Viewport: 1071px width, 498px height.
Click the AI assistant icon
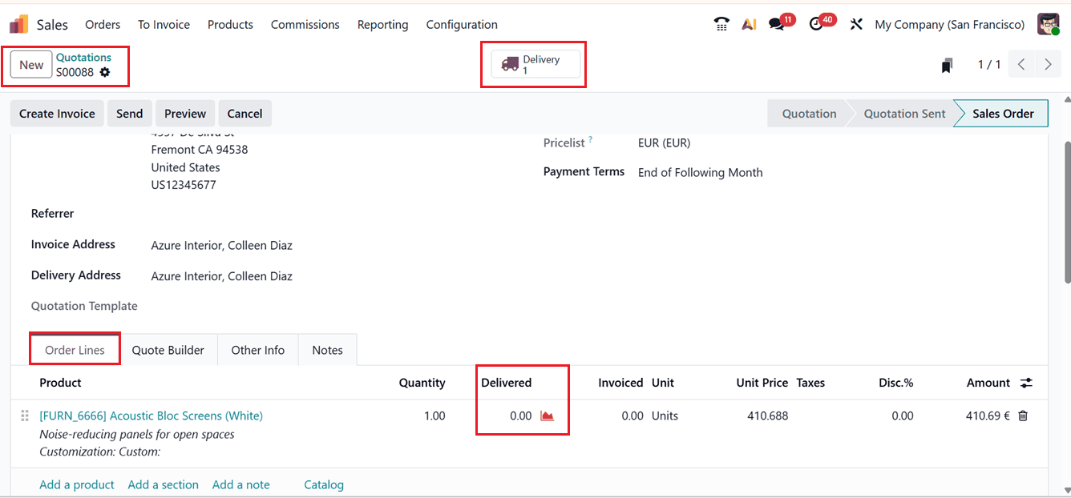click(749, 24)
